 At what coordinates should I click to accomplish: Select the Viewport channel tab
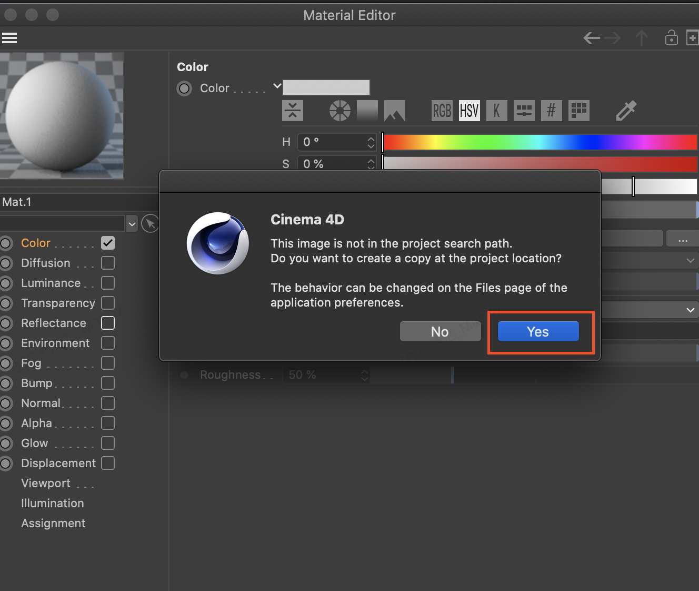(x=46, y=483)
